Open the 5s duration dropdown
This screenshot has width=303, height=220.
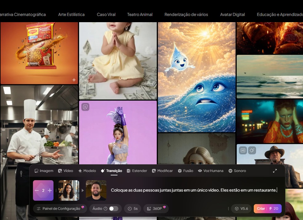(x=132, y=209)
